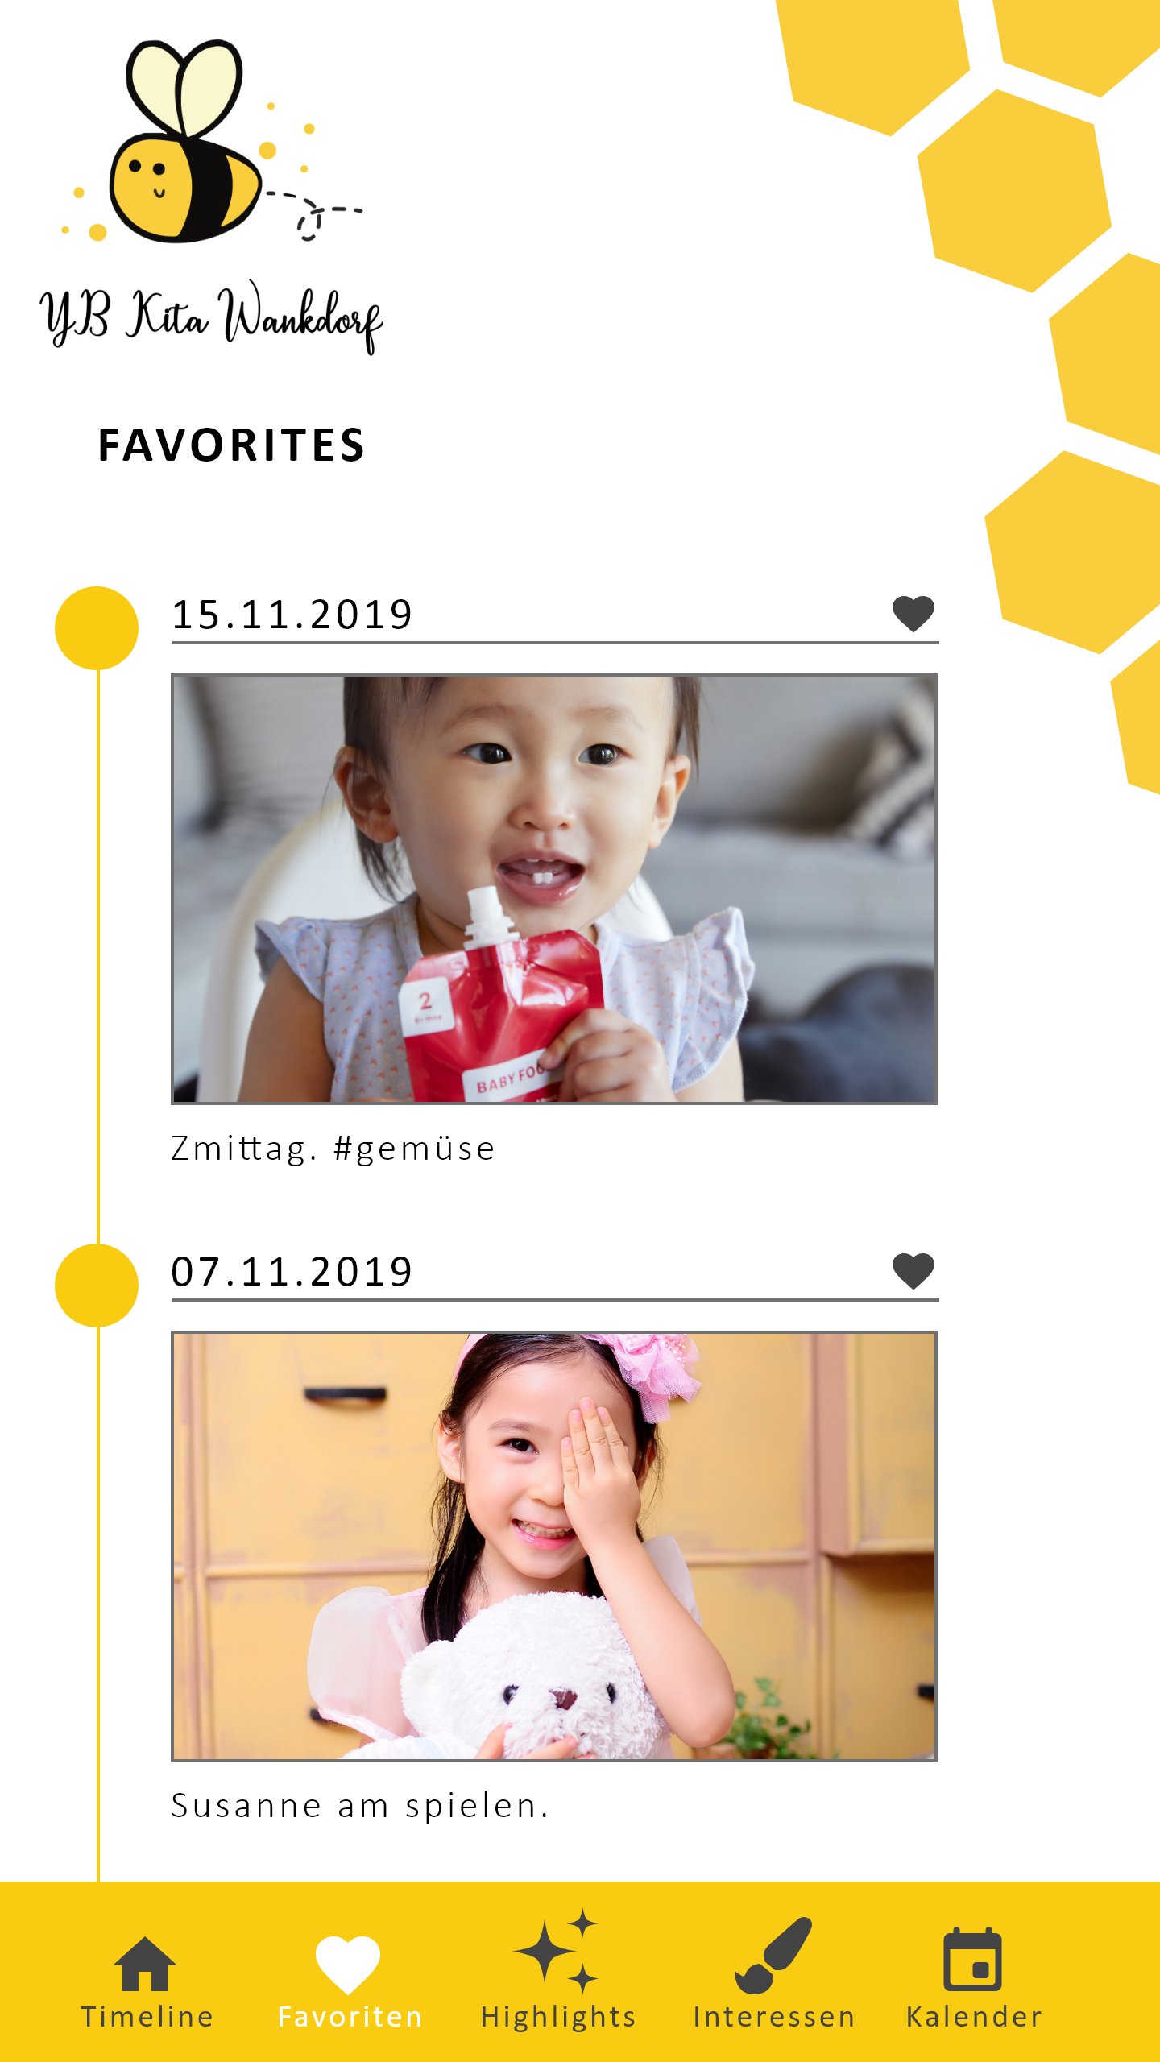
Task: Open the baby with food pouch photo
Action: (x=554, y=889)
